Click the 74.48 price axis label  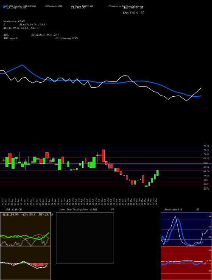click(x=206, y=150)
